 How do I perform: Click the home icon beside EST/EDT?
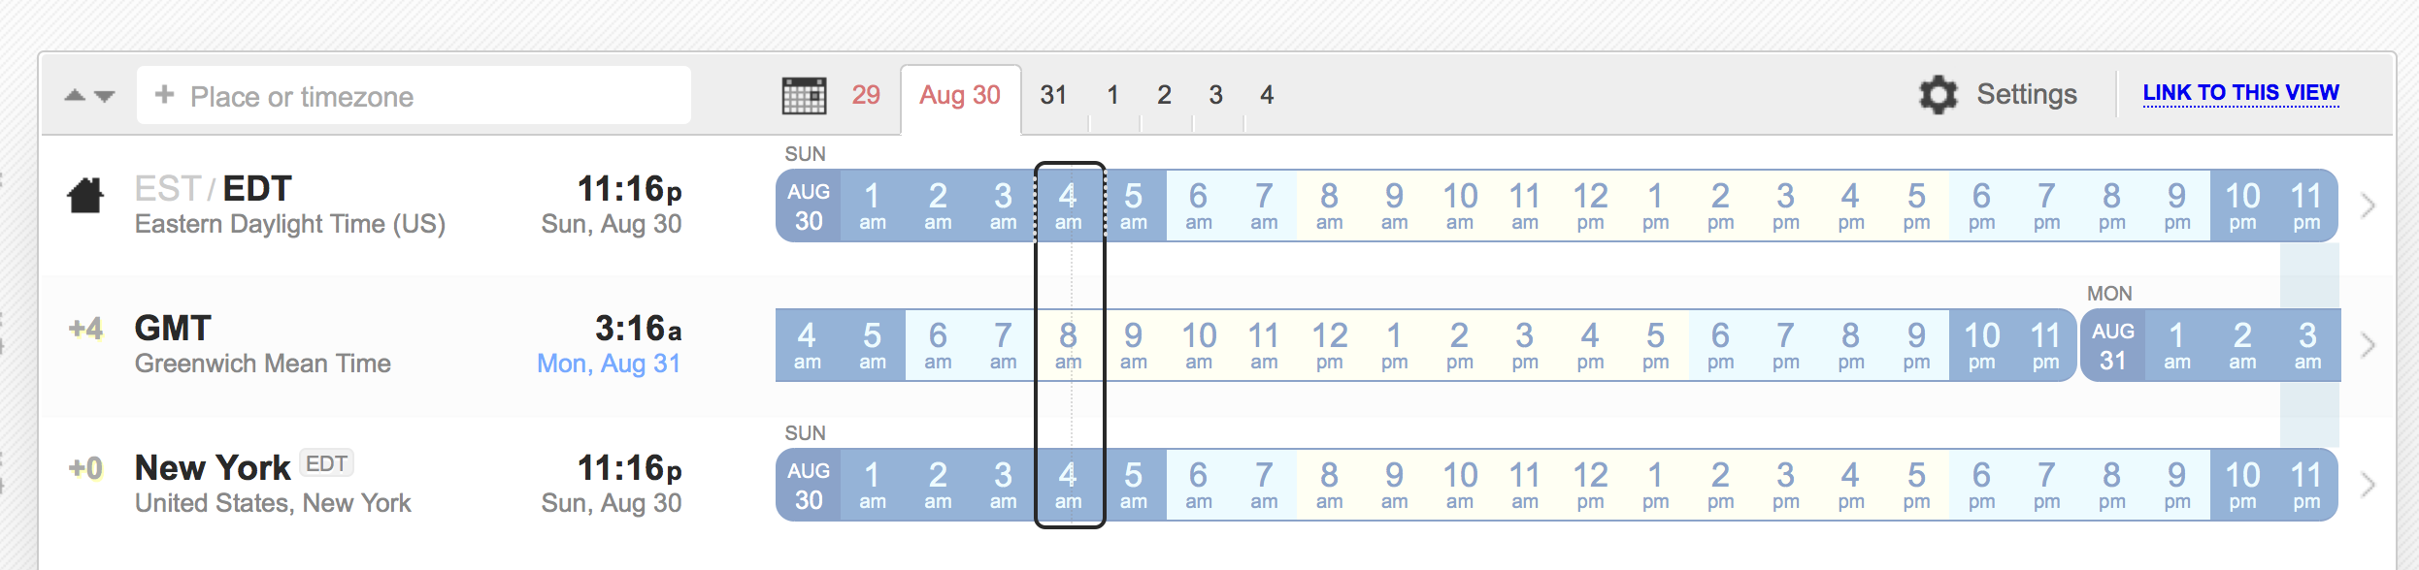(85, 196)
